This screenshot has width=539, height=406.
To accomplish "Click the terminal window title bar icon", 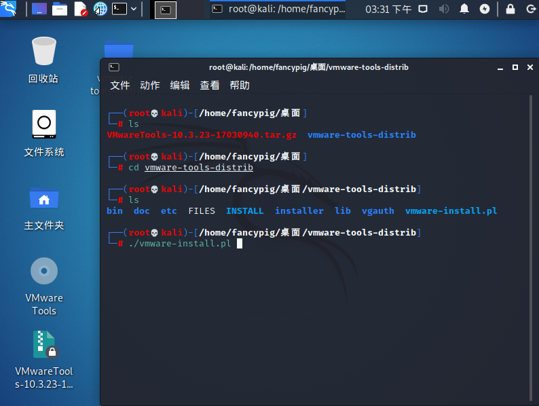I will tap(114, 67).
